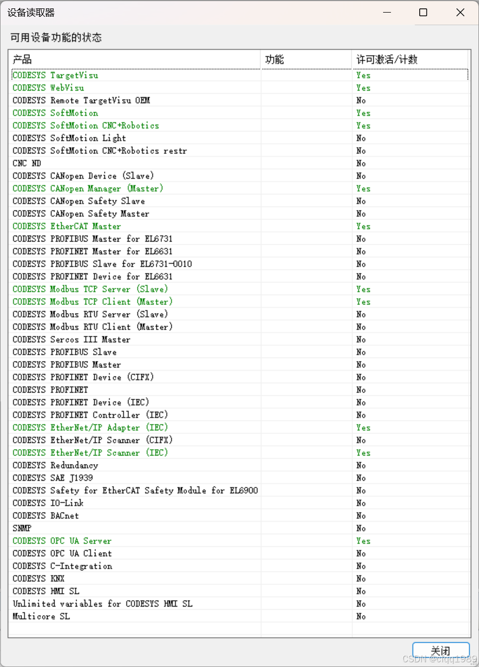The image size is (479, 667).
Task: Select CODESYS PROFINET Master for EL6631
Action: [239, 251]
